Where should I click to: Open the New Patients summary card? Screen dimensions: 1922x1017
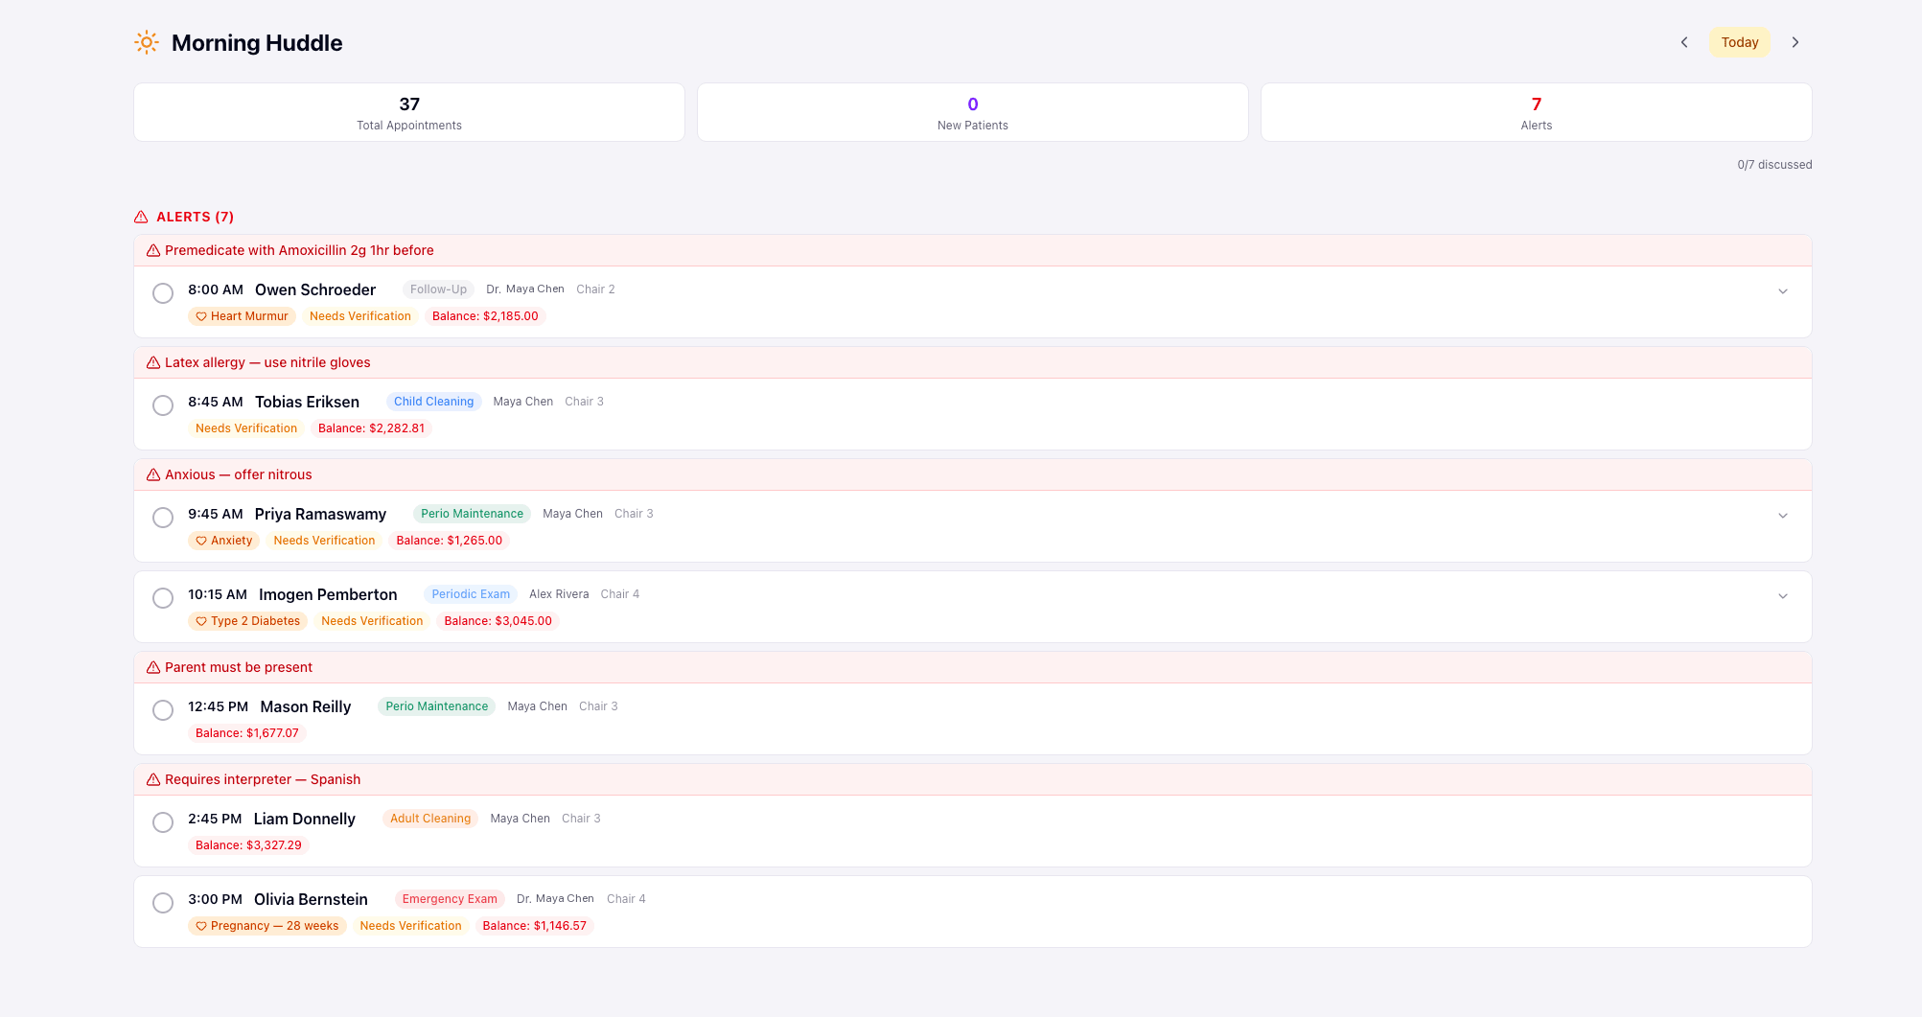[973, 112]
